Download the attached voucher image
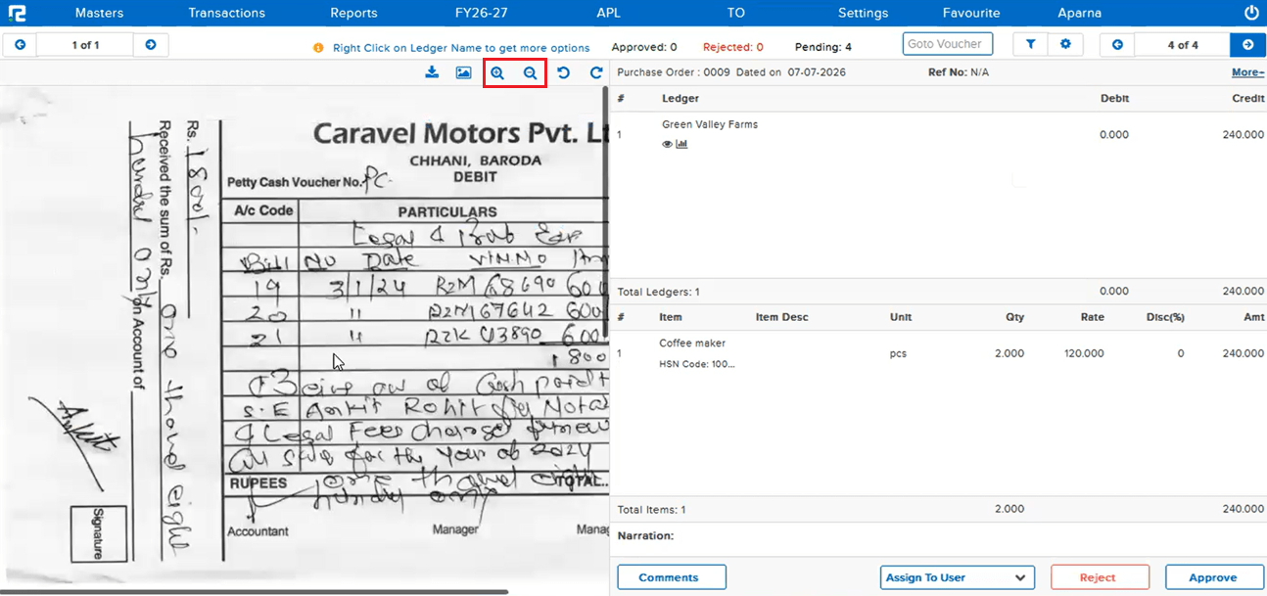Viewport: 1267px width, 596px height. [432, 73]
